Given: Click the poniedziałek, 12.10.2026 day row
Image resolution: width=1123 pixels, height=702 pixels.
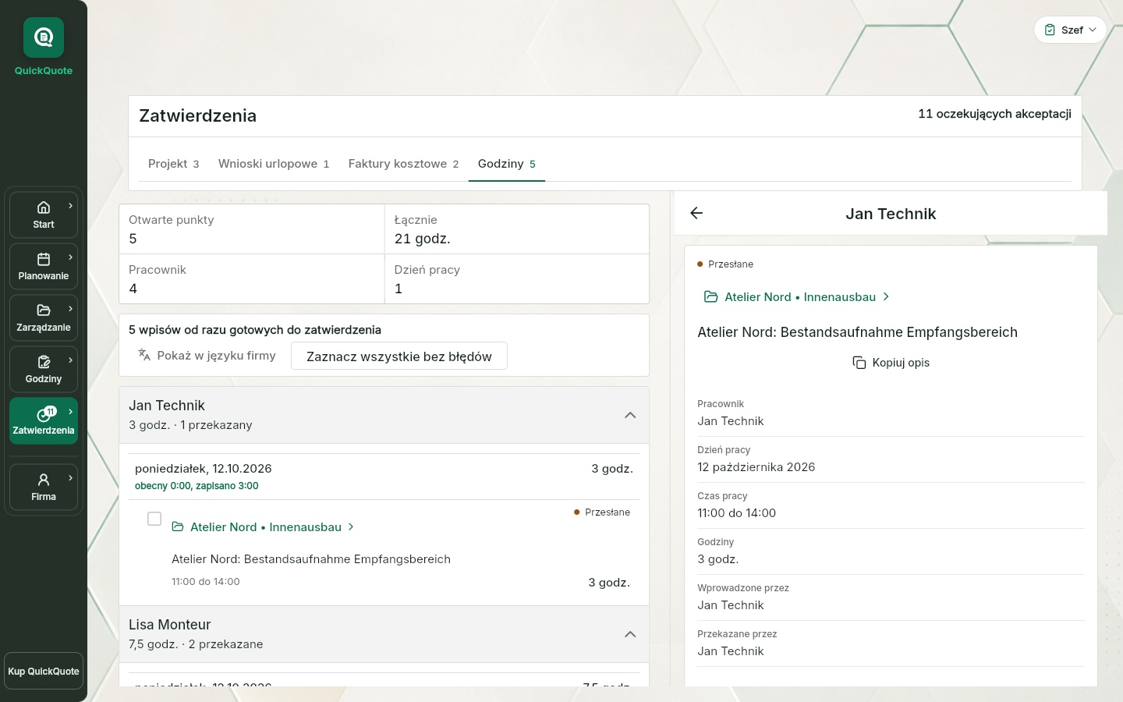Looking at the screenshot, I should pyautogui.click(x=384, y=477).
